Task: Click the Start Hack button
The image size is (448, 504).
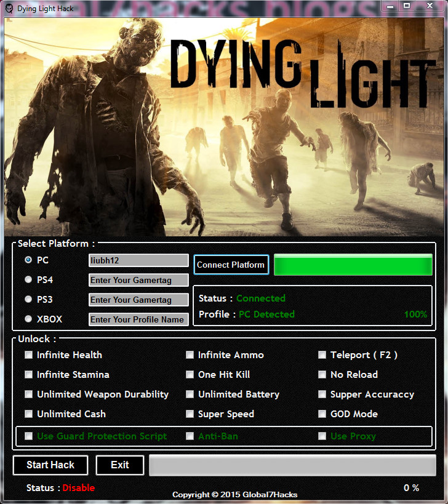Action: pyautogui.click(x=50, y=465)
